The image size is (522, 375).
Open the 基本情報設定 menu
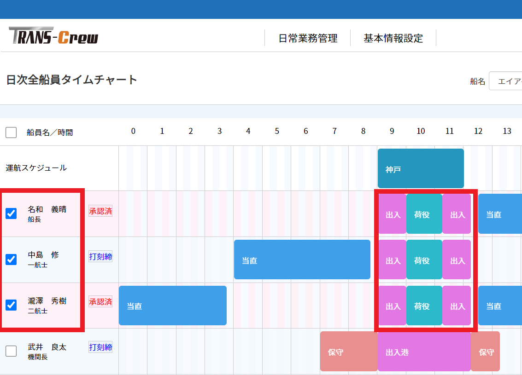(392, 39)
